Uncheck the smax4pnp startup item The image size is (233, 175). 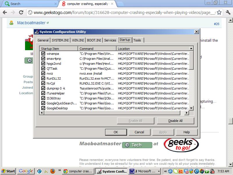click(43, 59)
